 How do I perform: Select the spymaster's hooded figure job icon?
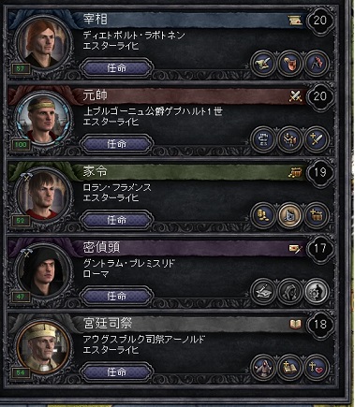[289, 291]
